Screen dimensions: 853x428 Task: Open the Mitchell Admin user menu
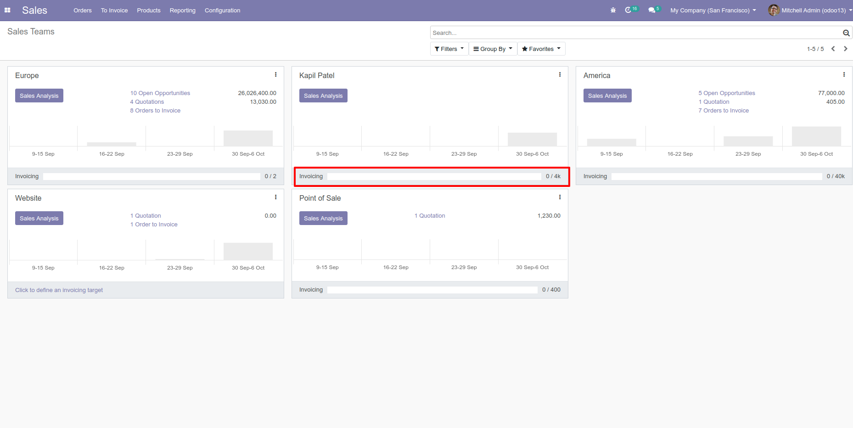point(810,10)
